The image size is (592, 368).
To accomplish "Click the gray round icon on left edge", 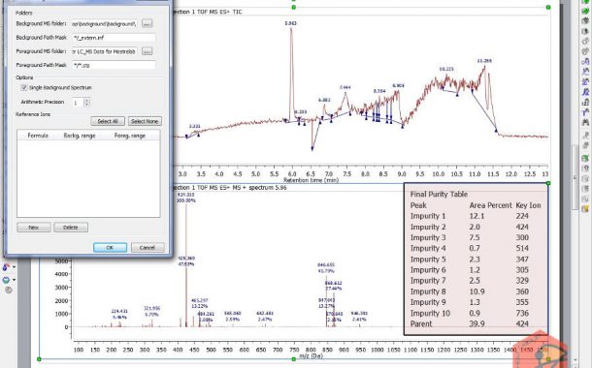I will tap(9, 290).
